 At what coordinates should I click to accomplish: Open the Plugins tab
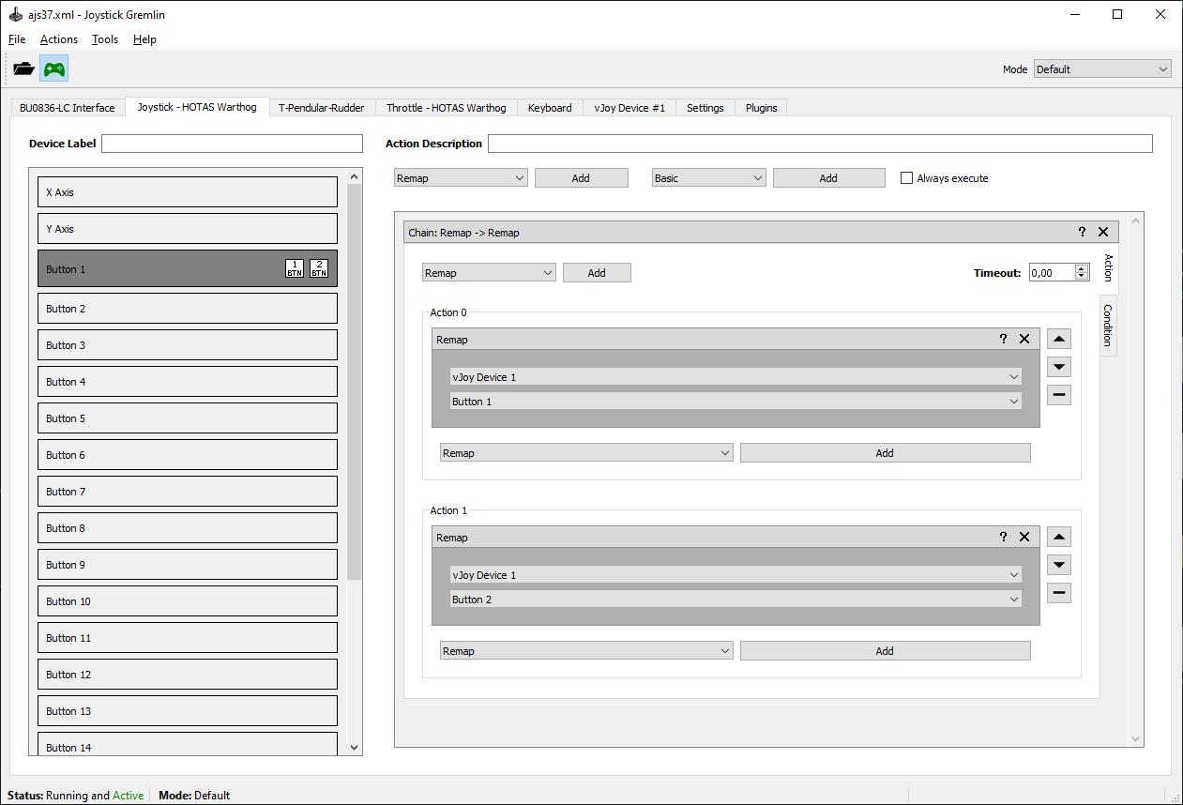(x=762, y=108)
